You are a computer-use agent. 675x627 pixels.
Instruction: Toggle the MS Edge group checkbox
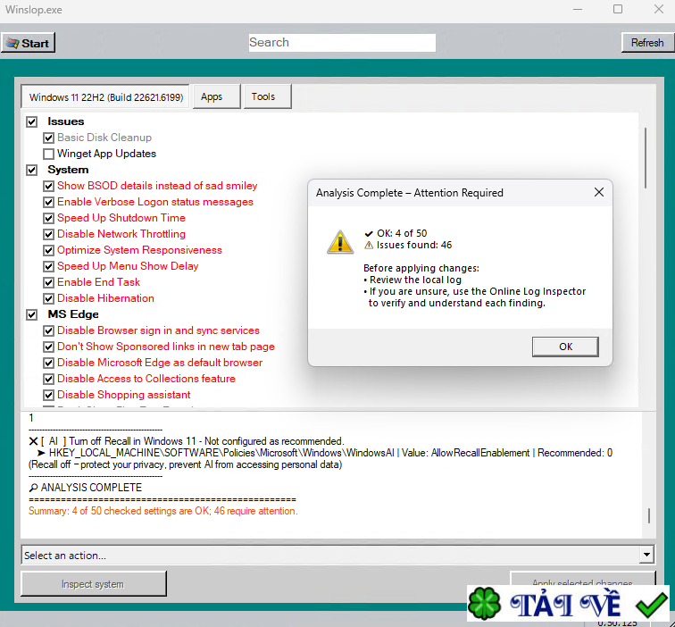point(32,314)
